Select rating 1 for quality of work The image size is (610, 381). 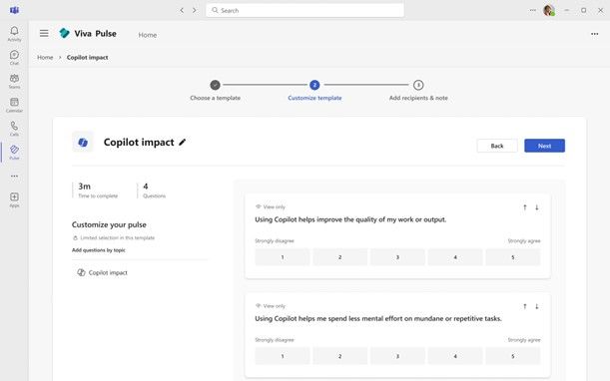tap(283, 257)
